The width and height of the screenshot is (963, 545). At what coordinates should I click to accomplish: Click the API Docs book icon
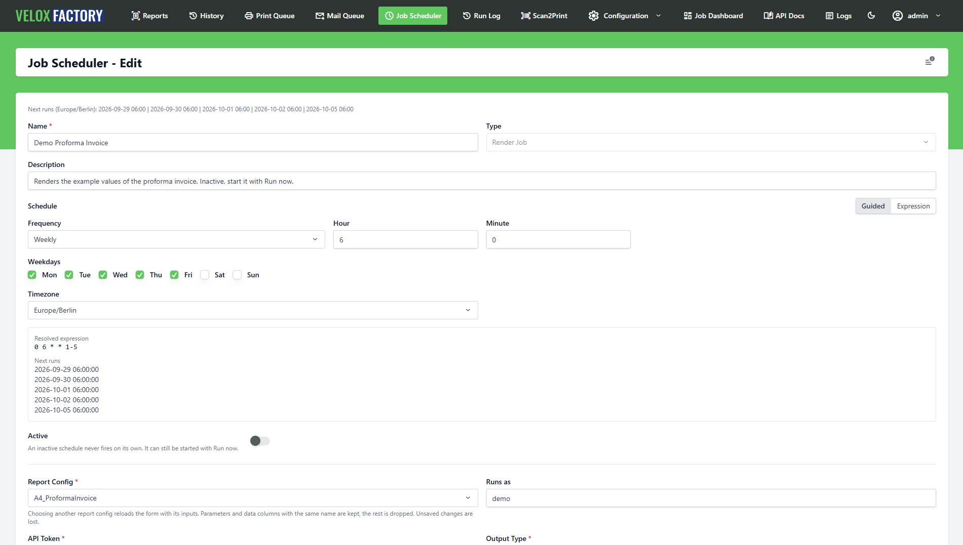click(768, 16)
